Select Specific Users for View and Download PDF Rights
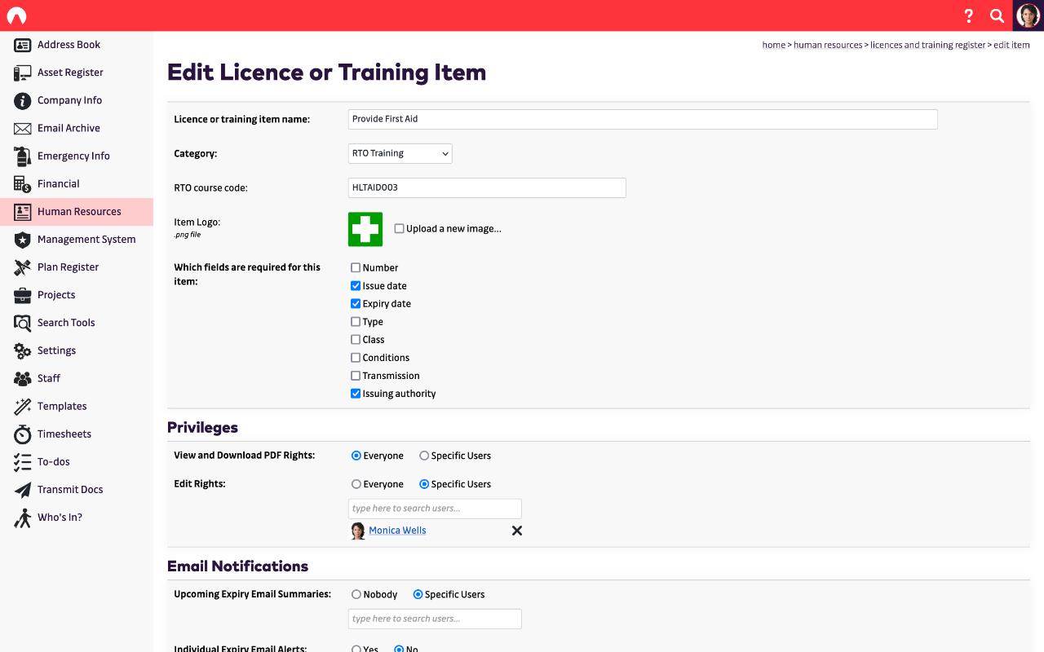This screenshot has width=1044, height=652. point(424,456)
